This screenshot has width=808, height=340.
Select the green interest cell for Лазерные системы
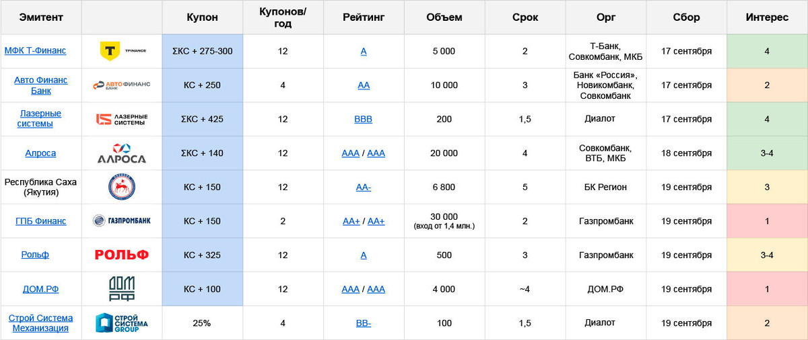[x=767, y=119]
